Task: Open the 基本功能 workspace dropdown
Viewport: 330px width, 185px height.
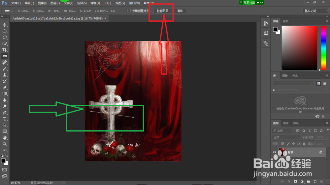Action: point(316,11)
